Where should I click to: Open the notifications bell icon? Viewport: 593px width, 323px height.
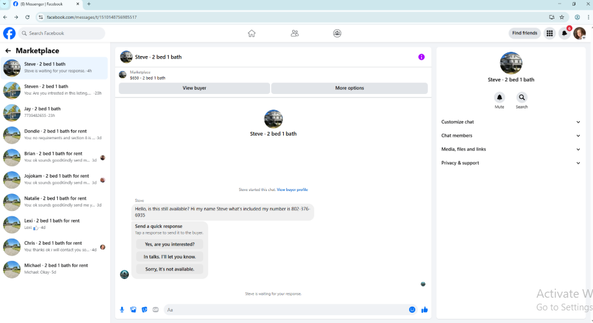(x=565, y=33)
